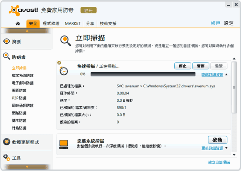Click the run time value 0:00:04
Image resolution: width=241 pixels, height=171 pixels.
coord(123,93)
